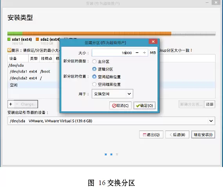
Task: Minimize the installer window
Action: [x=207, y=2]
